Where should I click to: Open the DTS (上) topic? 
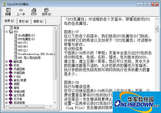(23, 50)
